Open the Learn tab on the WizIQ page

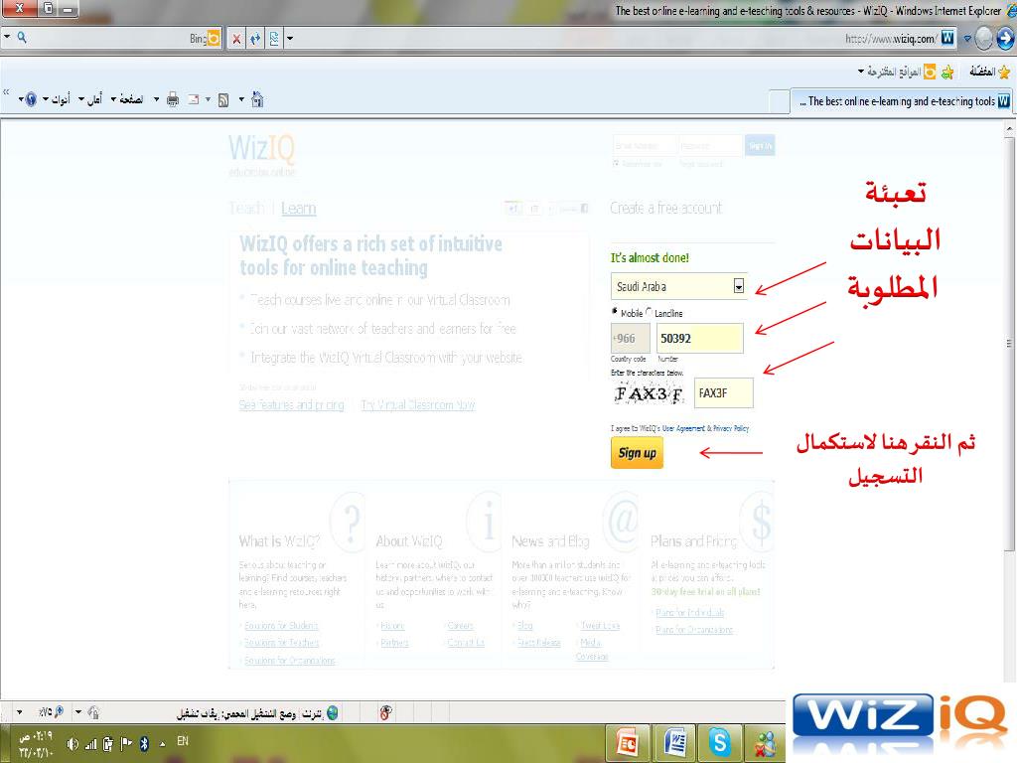coord(298,209)
